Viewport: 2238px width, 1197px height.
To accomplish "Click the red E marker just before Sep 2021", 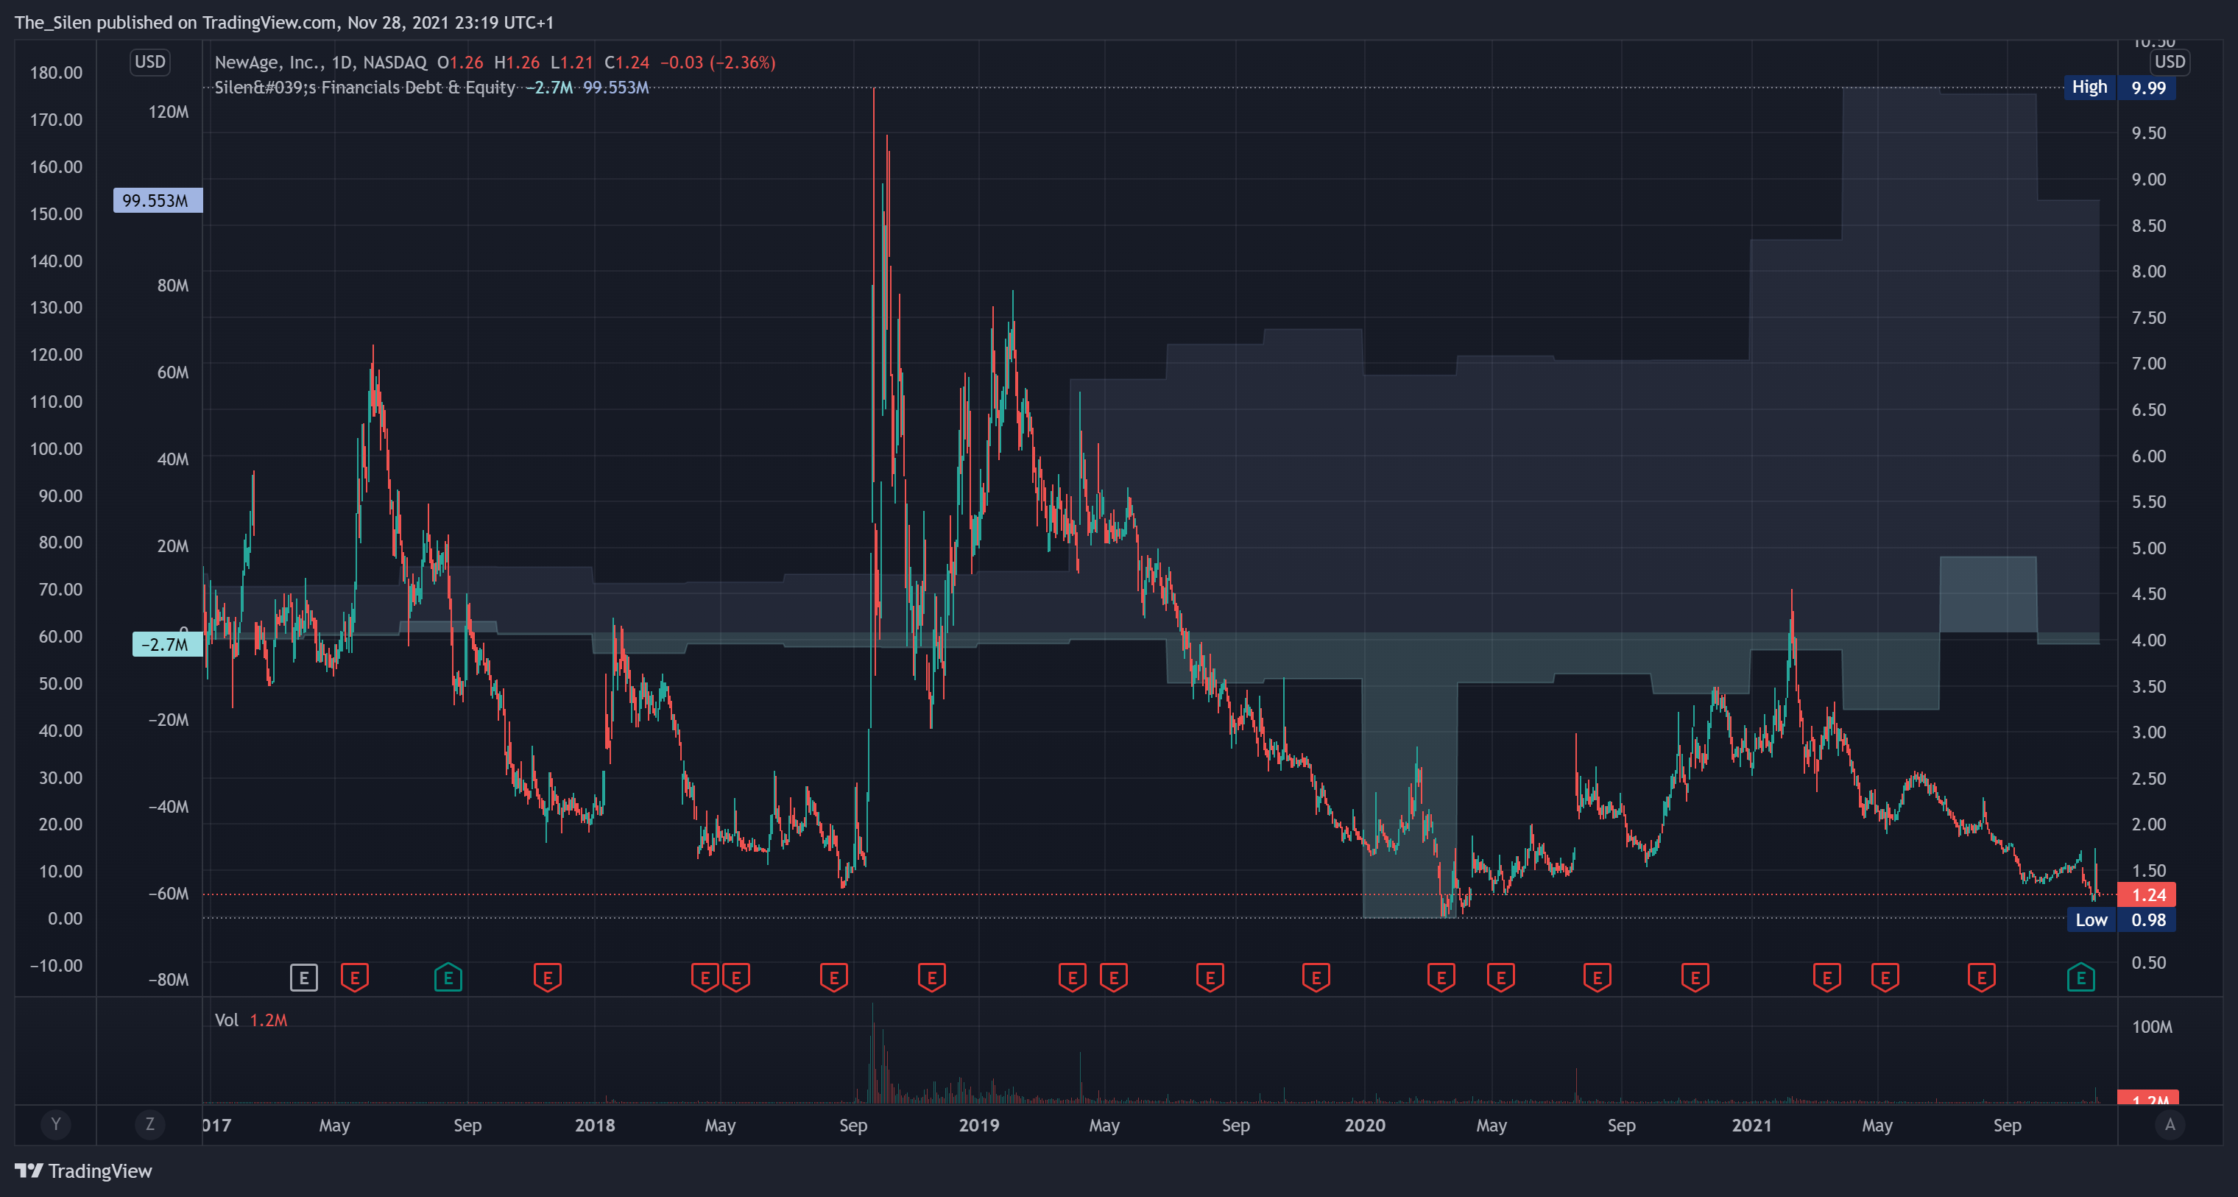I will point(1982,978).
